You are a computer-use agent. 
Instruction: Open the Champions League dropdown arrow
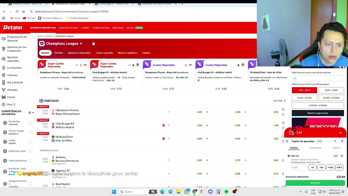click(81, 44)
